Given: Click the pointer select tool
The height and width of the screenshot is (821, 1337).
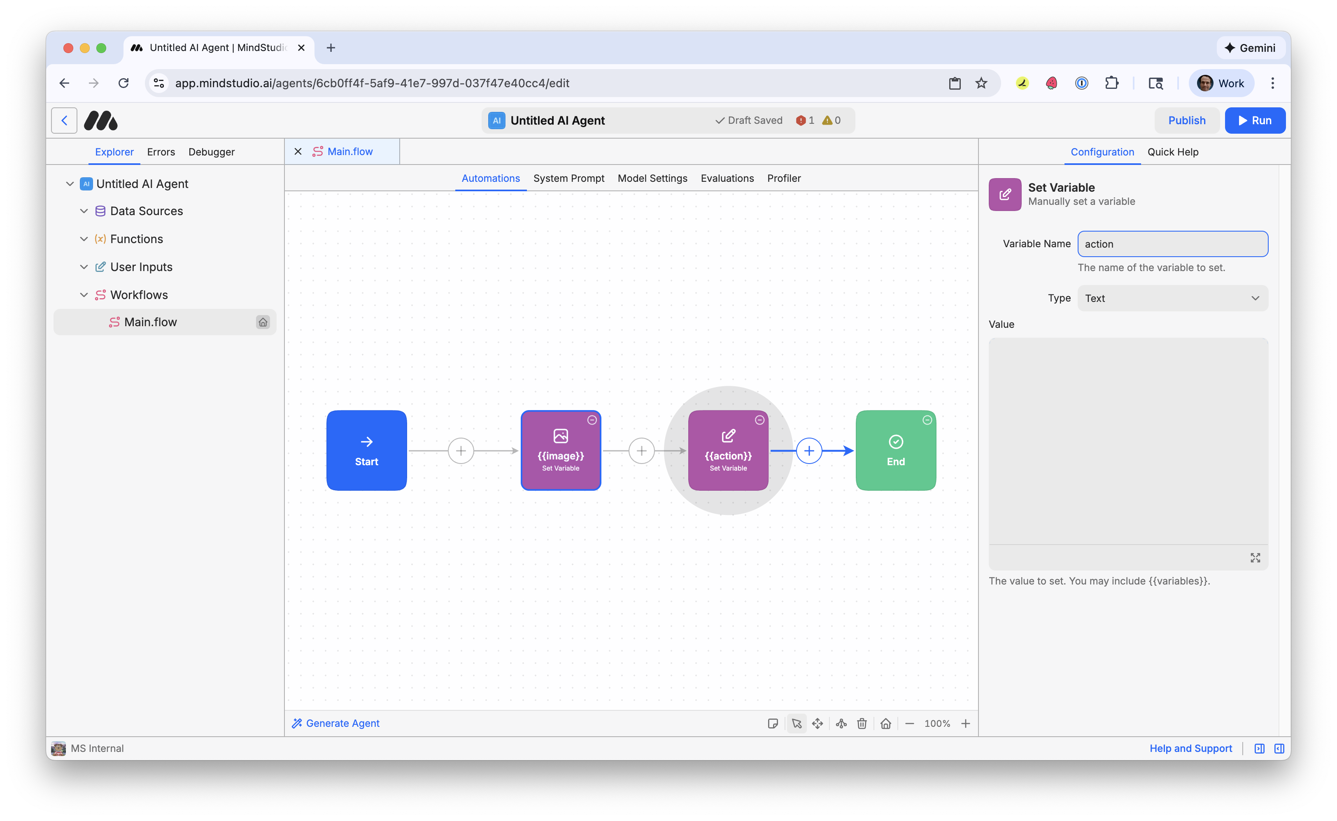Looking at the screenshot, I should point(797,723).
